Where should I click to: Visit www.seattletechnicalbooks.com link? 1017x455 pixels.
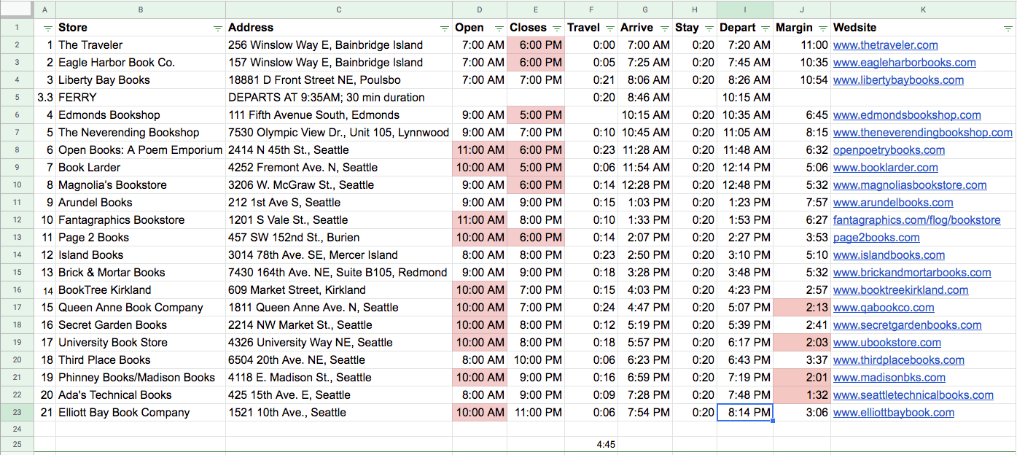[x=913, y=395]
